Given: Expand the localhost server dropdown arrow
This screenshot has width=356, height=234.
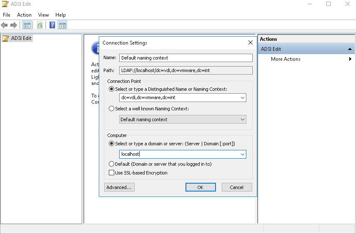Looking at the screenshot, I should coord(243,154).
